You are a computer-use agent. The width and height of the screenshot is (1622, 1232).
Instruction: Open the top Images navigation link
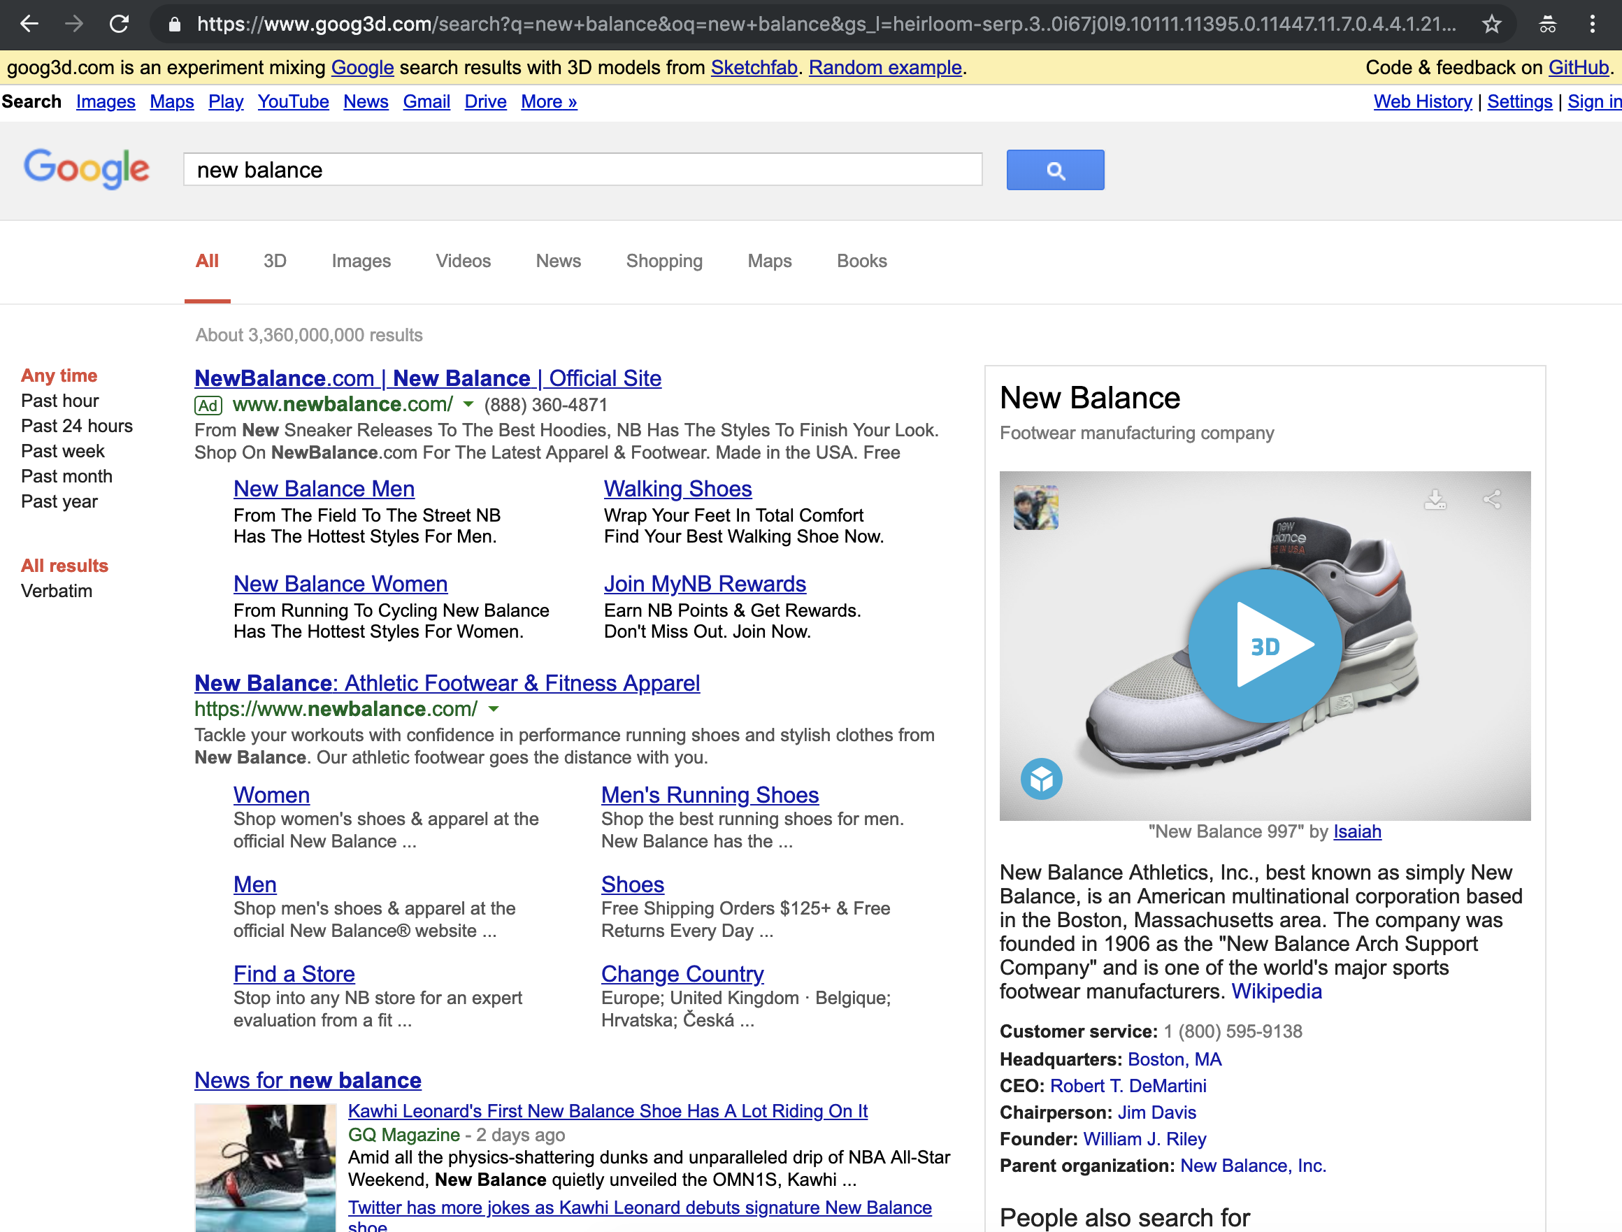coord(106,102)
